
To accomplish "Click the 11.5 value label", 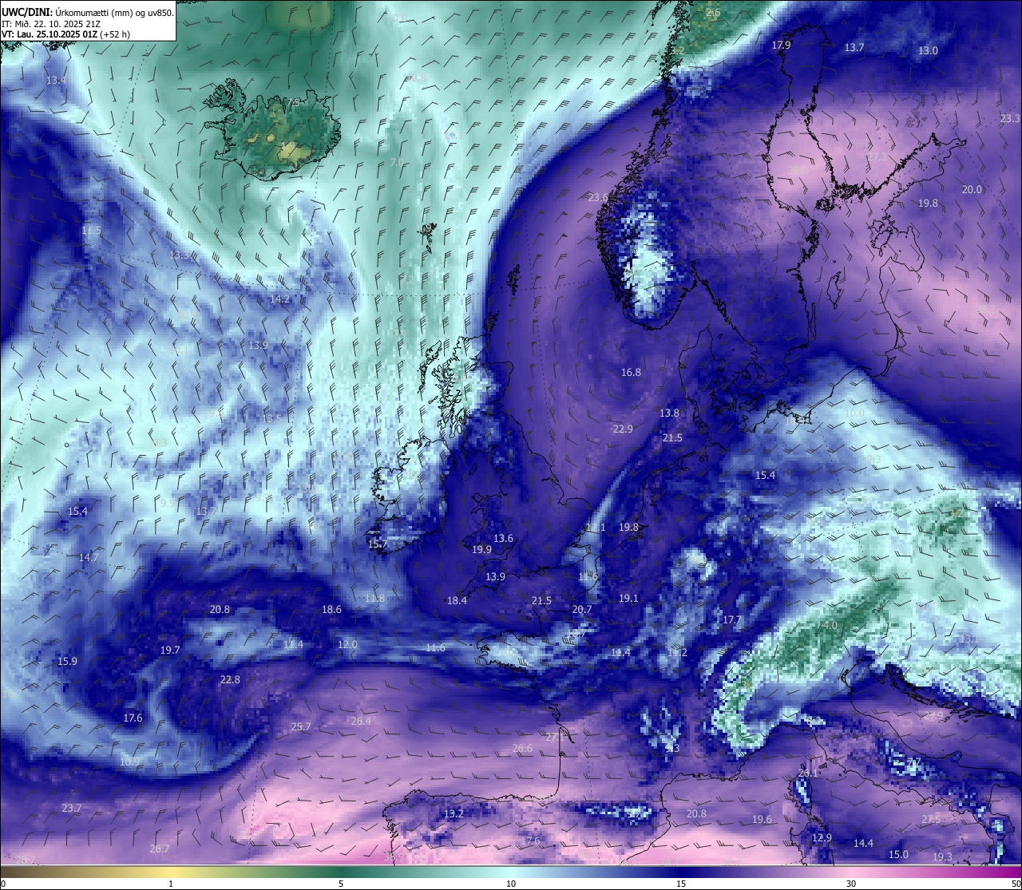I will [x=91, y=230].
